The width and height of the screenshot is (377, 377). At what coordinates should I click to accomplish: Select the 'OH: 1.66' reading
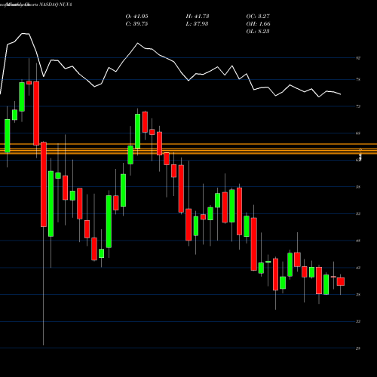click(x=258, y=24)
